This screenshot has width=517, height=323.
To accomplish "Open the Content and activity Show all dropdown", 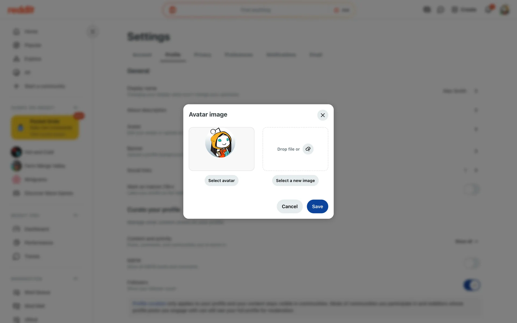I will (x=466, y=241).
